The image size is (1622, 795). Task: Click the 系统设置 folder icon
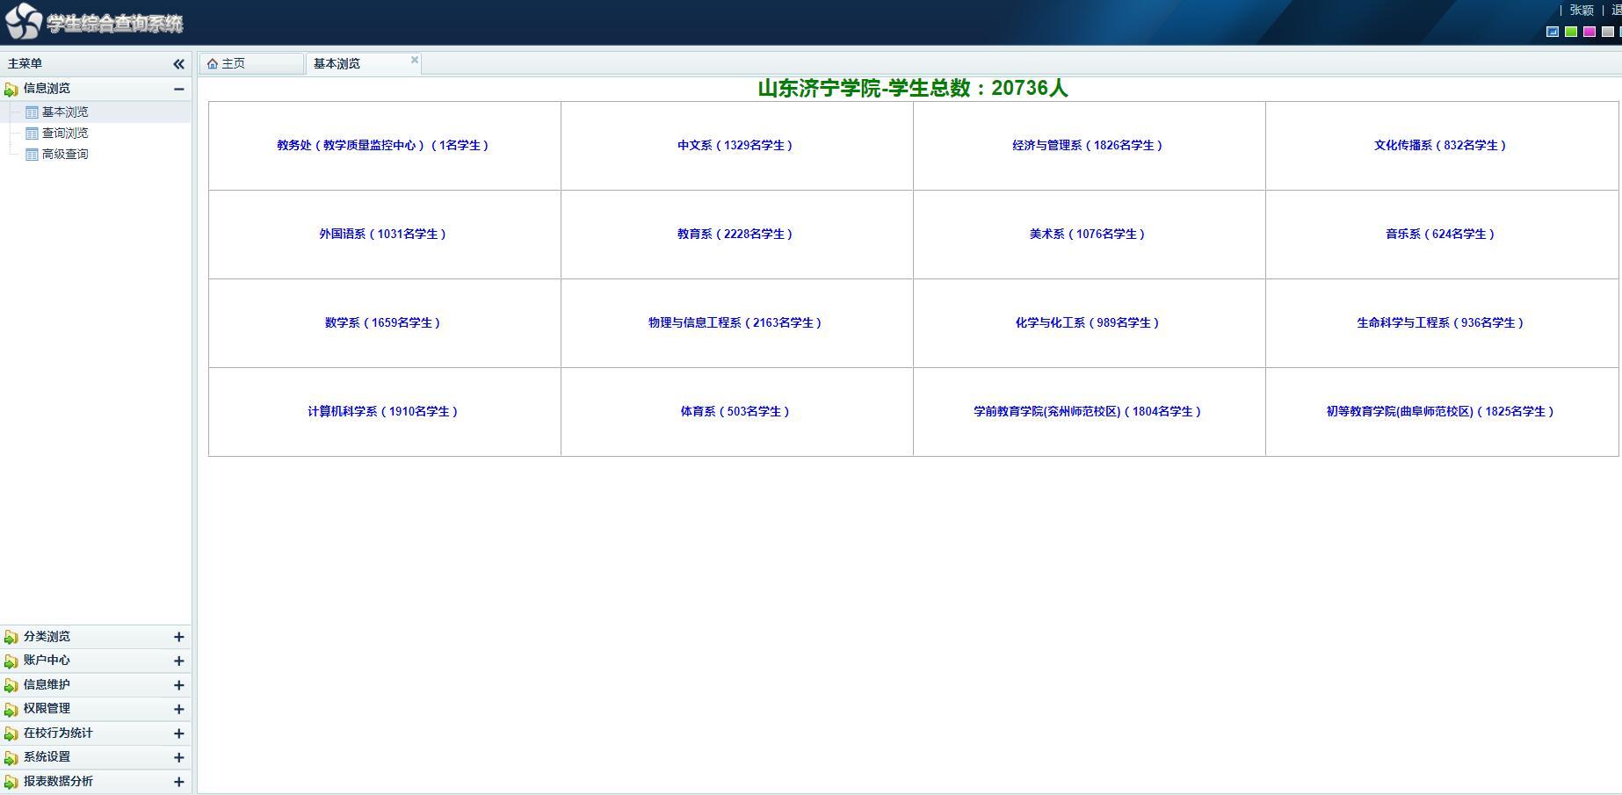point(11,757)
